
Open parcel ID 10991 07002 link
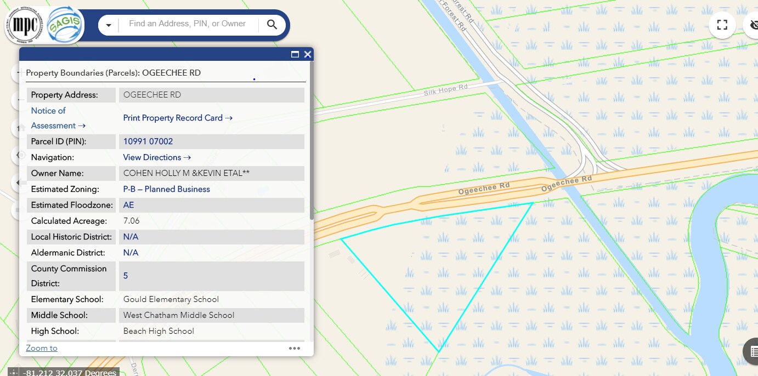pyautogui.click(x=148, y=141)
